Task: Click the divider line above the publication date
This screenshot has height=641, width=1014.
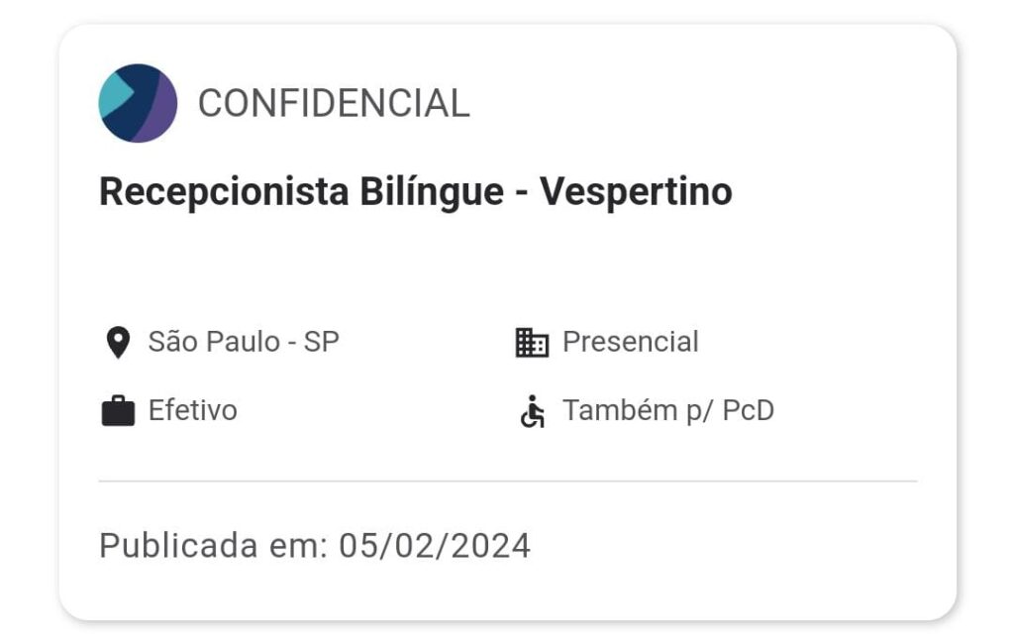Action: (x=508, y=481)
